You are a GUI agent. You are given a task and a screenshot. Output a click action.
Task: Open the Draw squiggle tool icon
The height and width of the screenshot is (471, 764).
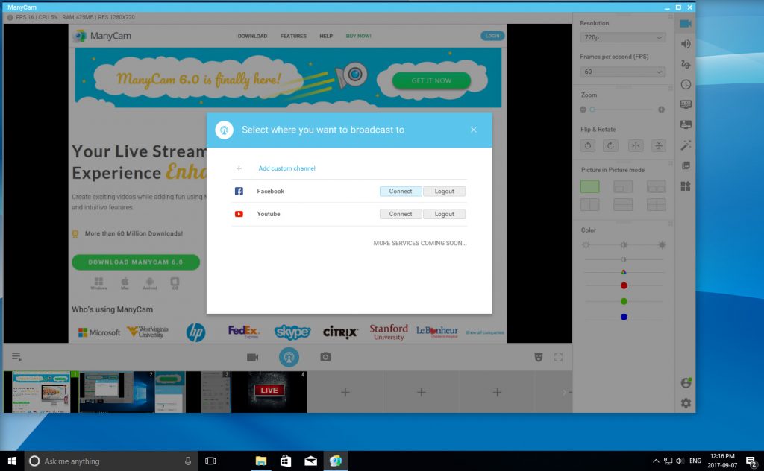click(686, 64)
